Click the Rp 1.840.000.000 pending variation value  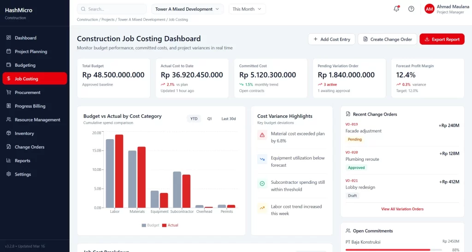pos(346,75)
